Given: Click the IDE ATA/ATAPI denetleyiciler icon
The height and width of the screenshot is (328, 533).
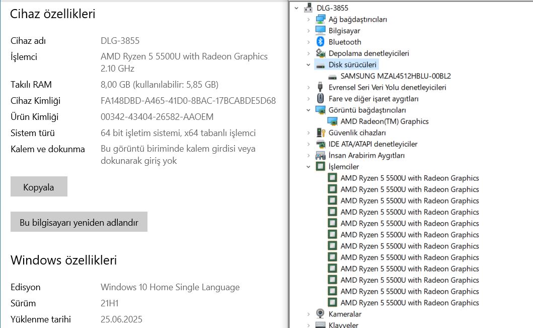Looking at the screenshot, I should tap(320, 144).
